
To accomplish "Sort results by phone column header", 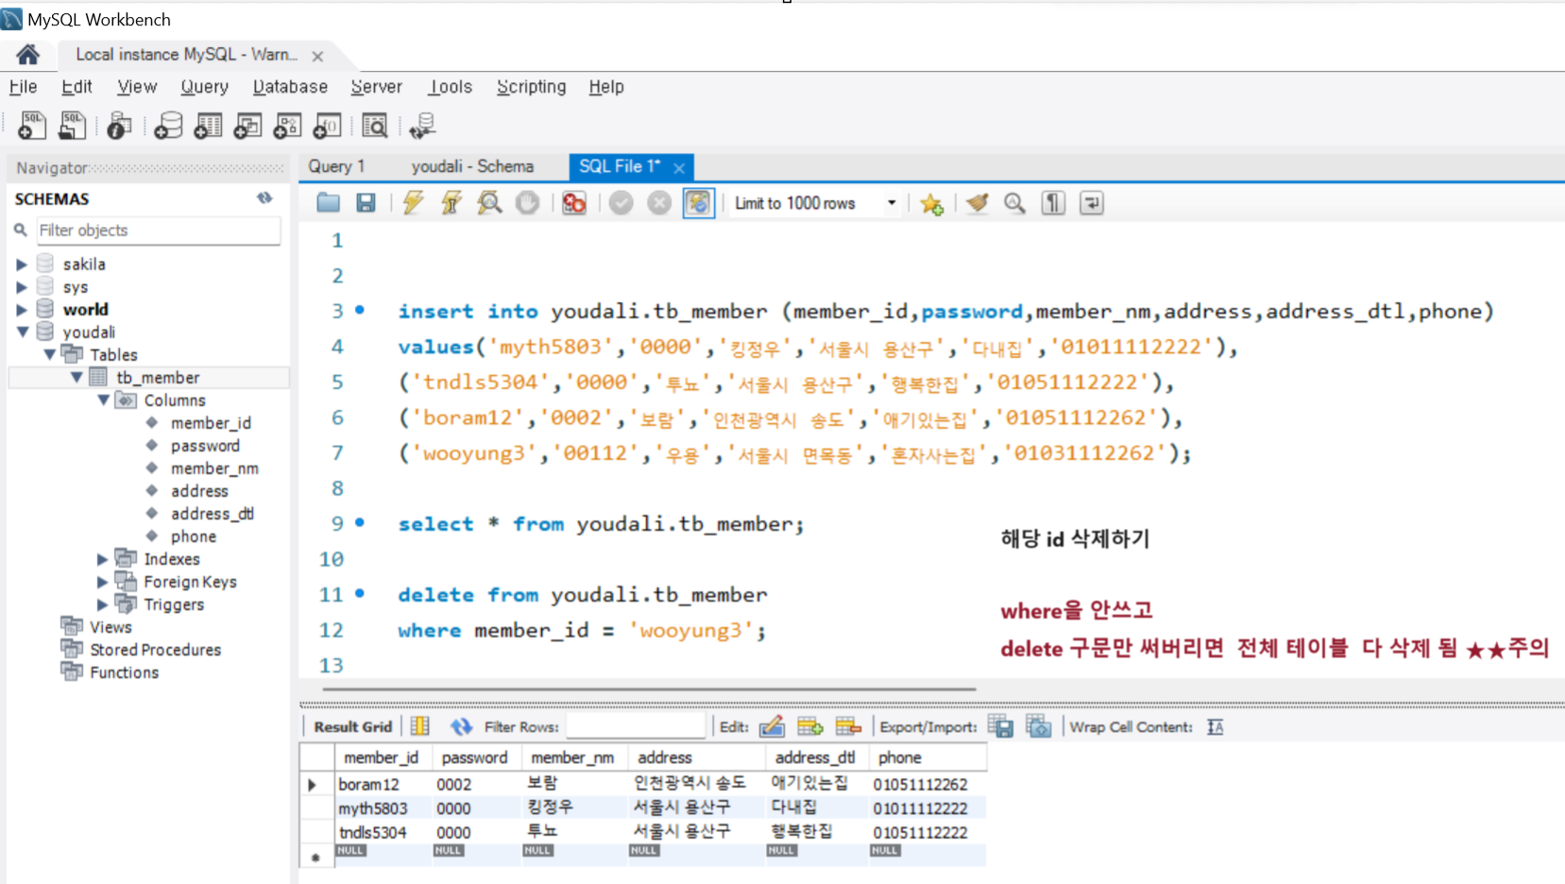I will [927, 757].
